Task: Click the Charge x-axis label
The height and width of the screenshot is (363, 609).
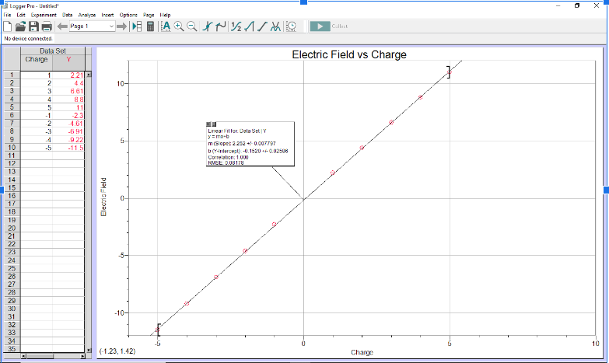Action: (x=362, y=353)
